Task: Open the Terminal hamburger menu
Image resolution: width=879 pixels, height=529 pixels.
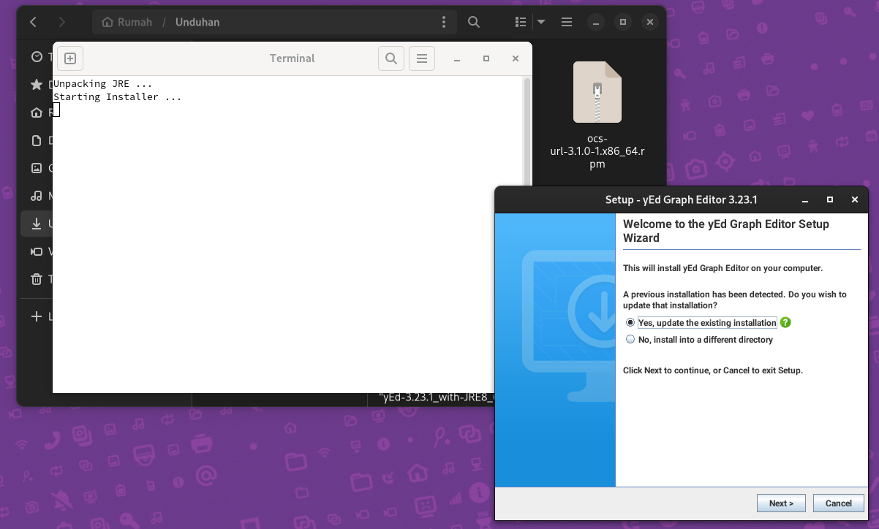Action: pyautogui.click(x=422, y=58)
